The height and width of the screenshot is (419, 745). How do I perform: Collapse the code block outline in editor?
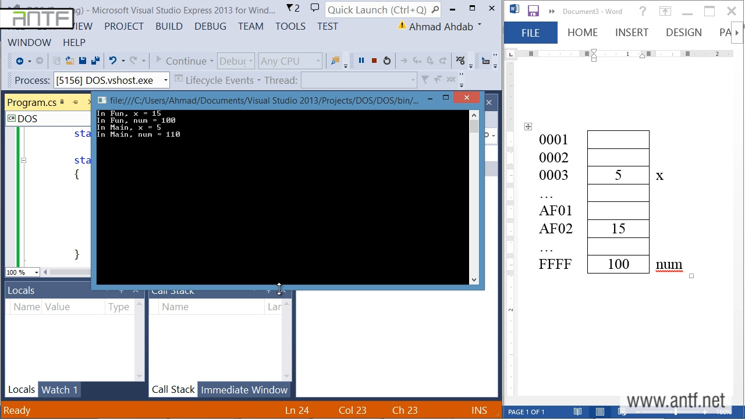point(23,160)
